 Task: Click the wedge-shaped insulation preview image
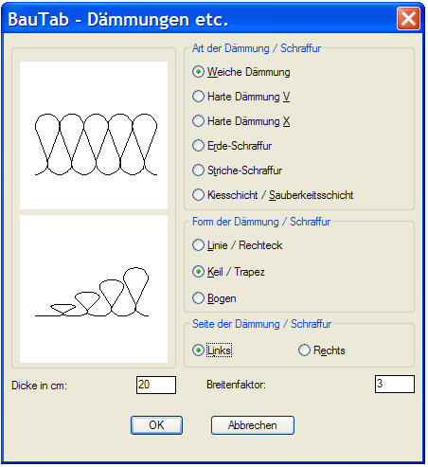click(94, 289)
